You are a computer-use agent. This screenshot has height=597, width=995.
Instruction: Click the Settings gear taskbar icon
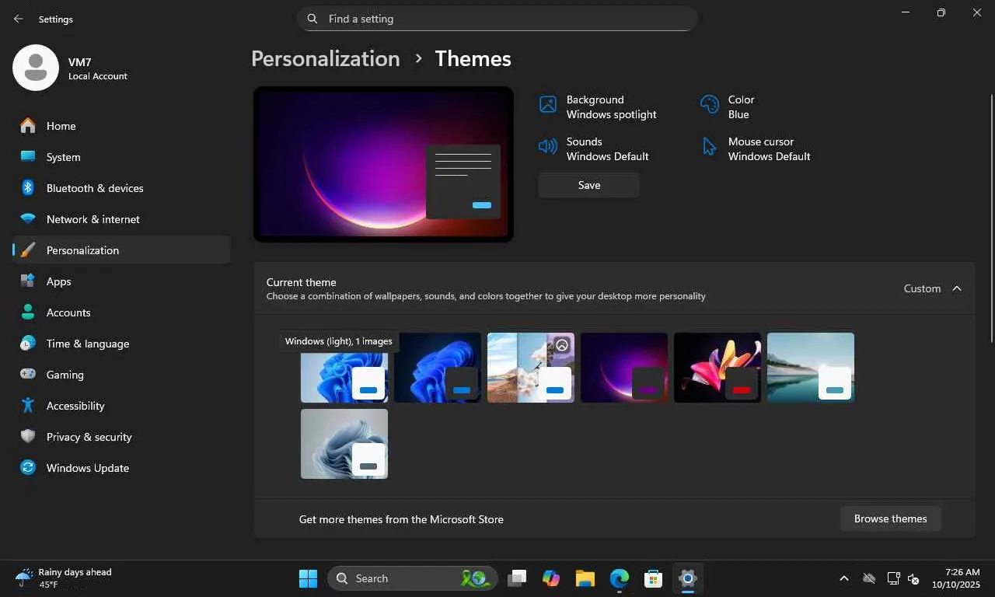(x=688, y=578)
